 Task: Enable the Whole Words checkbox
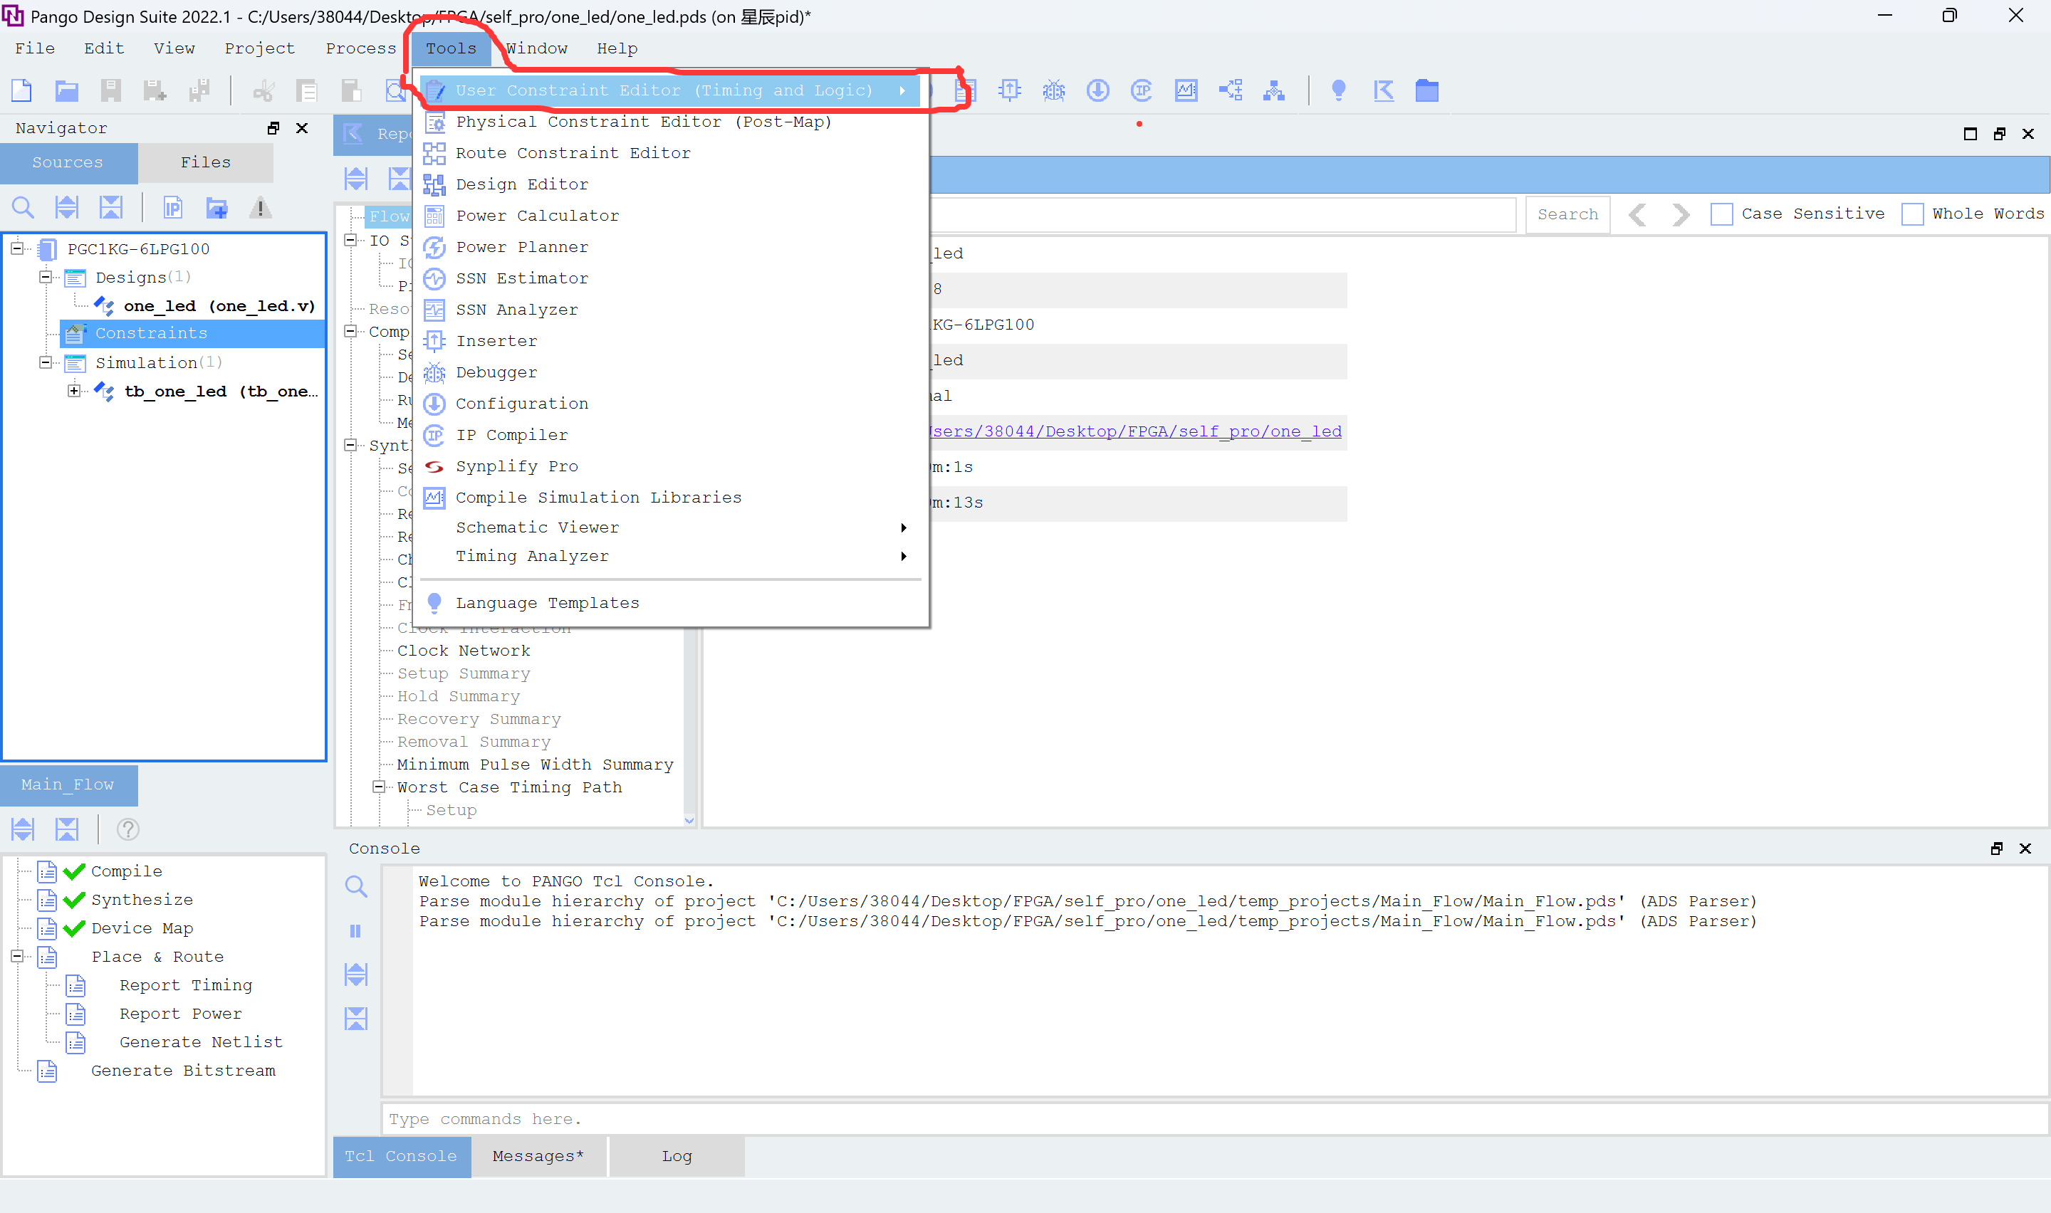coord(1912,214)
